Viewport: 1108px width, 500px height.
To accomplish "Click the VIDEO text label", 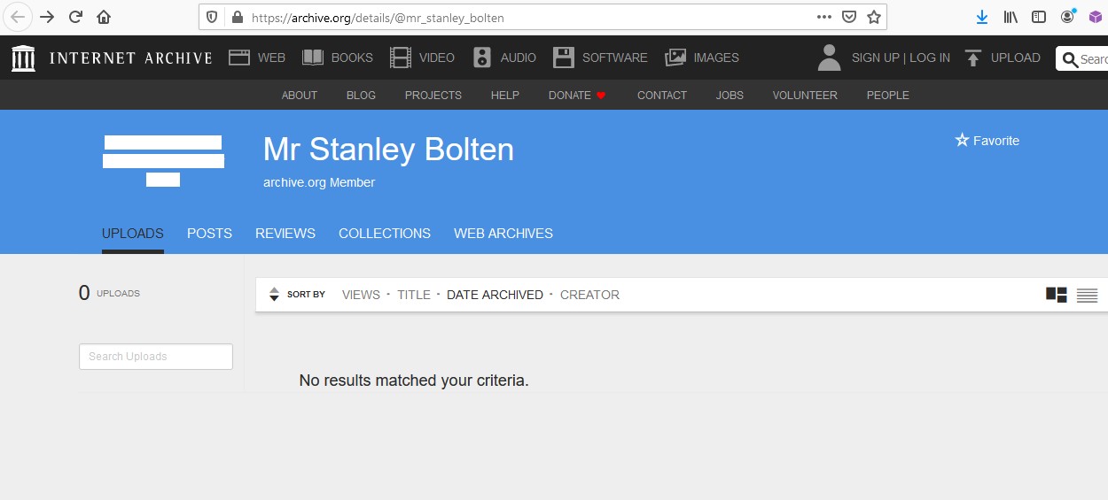I will click(437, 58).
